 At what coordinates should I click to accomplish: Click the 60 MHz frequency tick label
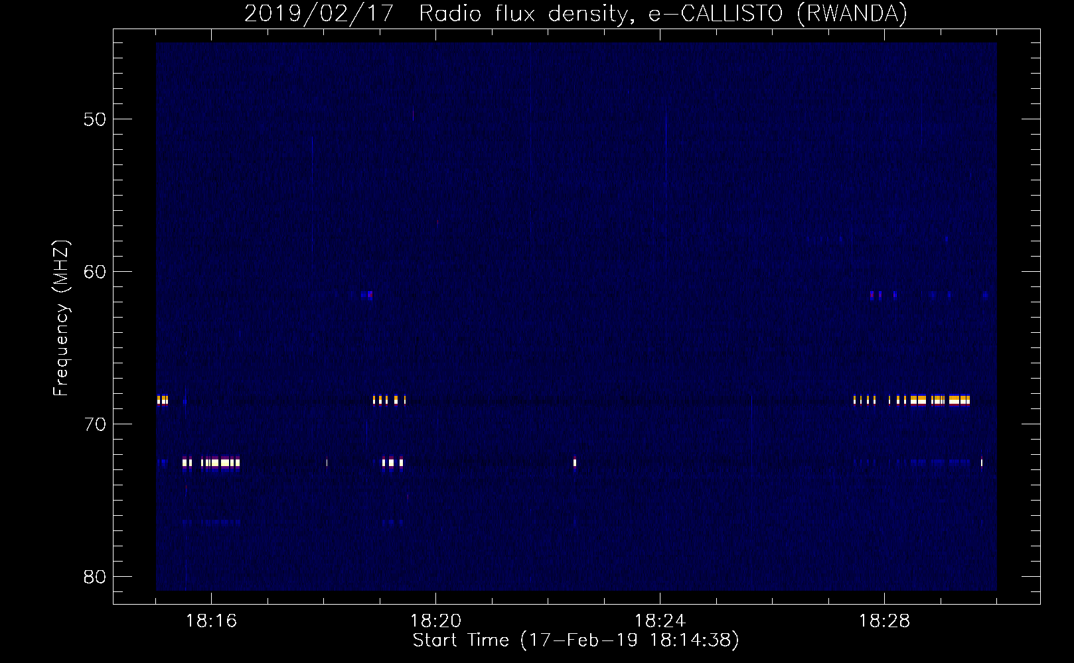95,272
